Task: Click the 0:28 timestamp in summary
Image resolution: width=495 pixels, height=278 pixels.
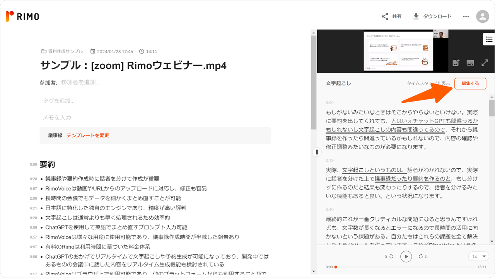Action: coord(33,179)
